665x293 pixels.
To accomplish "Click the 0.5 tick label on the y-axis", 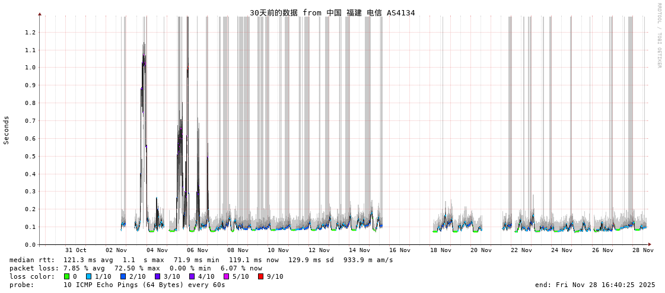I will tap(30, 157).
